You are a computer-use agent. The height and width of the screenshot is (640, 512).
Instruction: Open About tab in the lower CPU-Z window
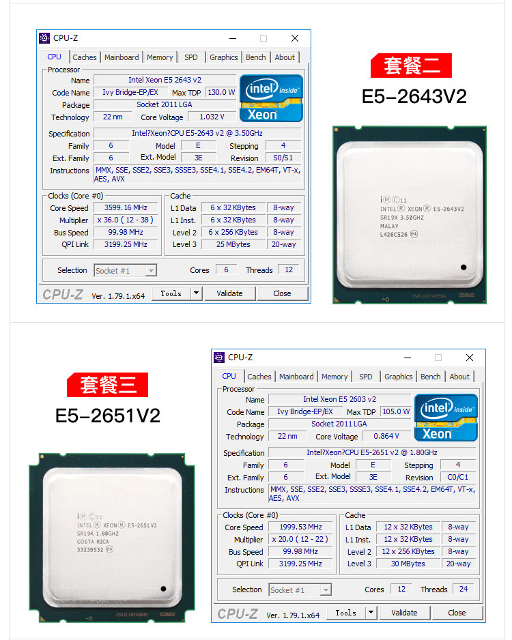pos(459,377)
